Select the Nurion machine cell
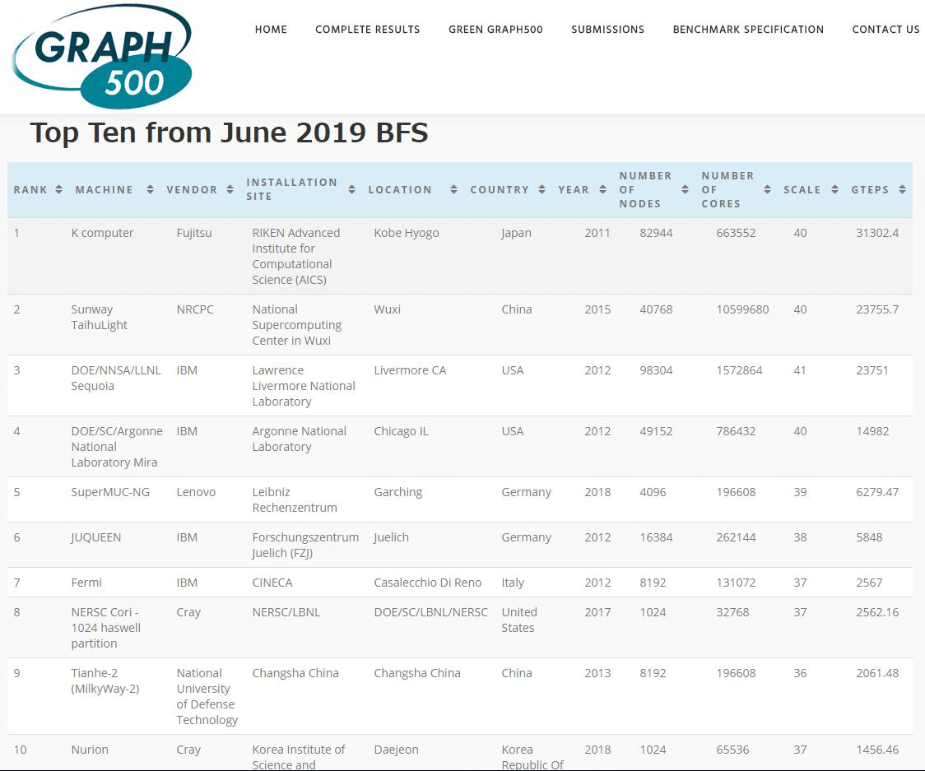The width and height of the screenshot is (925, 771). (x=90, y=750)
